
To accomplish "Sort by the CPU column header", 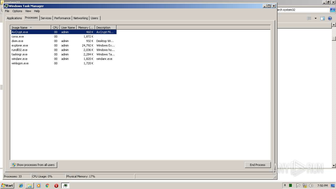I will (55, 28).
